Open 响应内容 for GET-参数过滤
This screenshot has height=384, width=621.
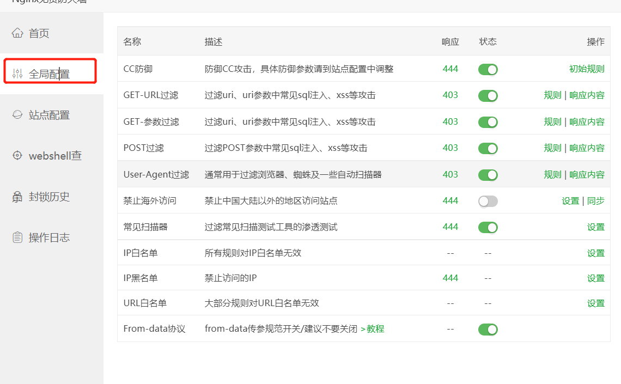click(x=587, y=121)
